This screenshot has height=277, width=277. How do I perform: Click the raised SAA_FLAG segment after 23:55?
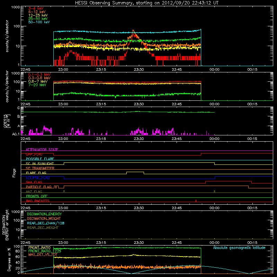229,181
